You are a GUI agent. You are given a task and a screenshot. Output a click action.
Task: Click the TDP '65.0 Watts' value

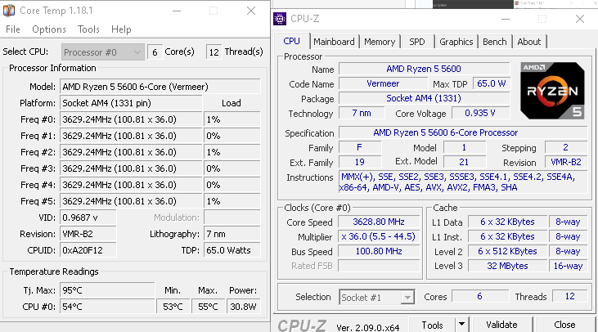[232, 250]
